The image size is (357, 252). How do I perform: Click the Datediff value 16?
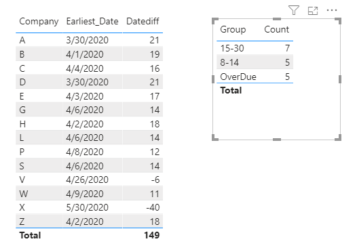click(x=155, y=68)
